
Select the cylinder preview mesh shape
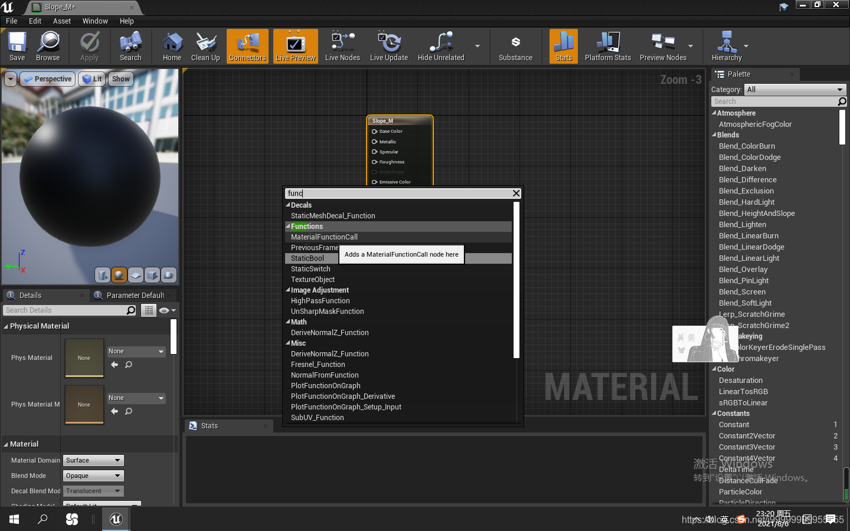(102, 275)
